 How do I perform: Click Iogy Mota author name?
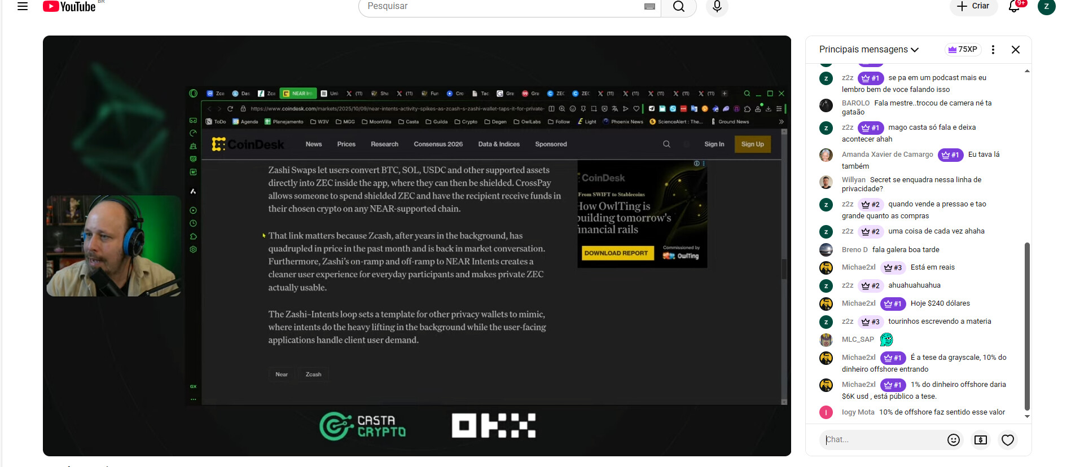[x=858, y=412]
